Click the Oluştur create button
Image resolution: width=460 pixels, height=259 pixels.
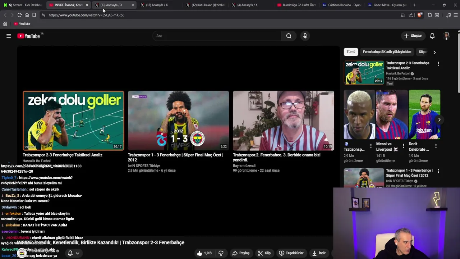(x=413, y=36)
